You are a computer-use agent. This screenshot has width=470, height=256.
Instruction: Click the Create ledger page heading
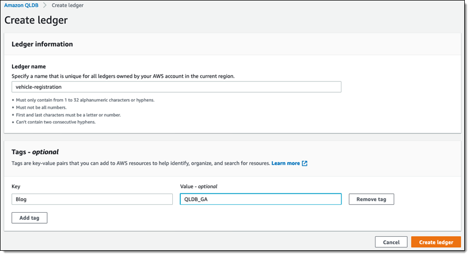(x=36, y=20)
